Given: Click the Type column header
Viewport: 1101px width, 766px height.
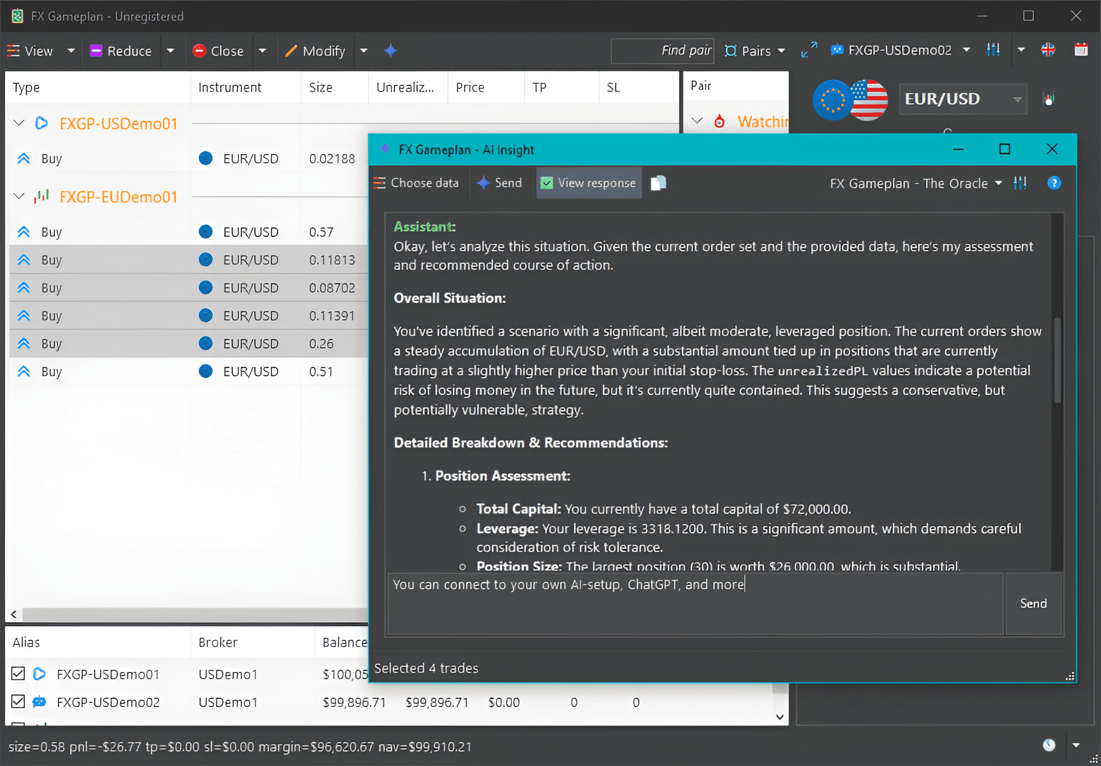Looking at the screenshot, I should click(97, 87).
